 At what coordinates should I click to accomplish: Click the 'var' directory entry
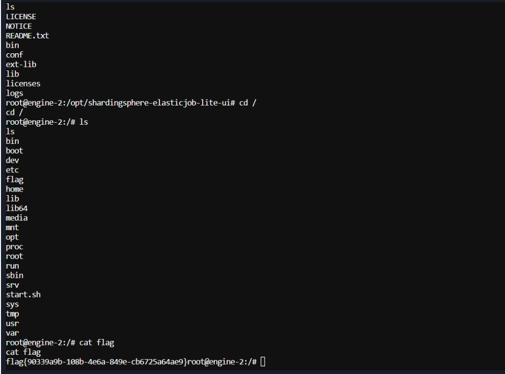[12, 333]
